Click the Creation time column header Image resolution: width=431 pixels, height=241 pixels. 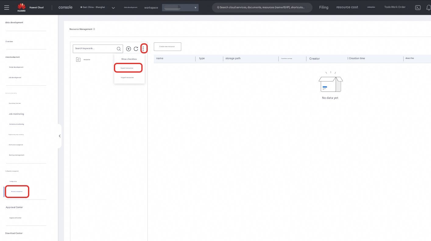[x=357, y=58]
